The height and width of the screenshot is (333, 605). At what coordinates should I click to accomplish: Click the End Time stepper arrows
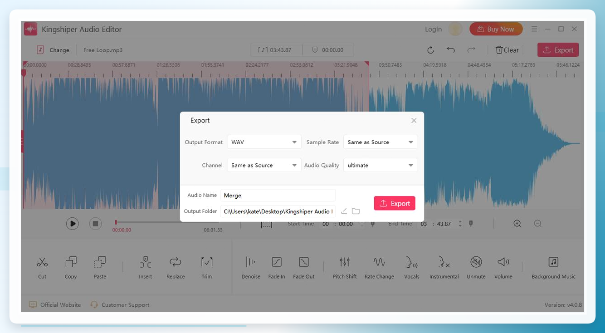460,224
